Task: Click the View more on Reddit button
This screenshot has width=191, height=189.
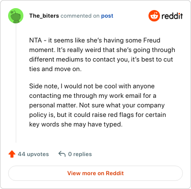Action: pyautogui.click(x=95, y=173)
